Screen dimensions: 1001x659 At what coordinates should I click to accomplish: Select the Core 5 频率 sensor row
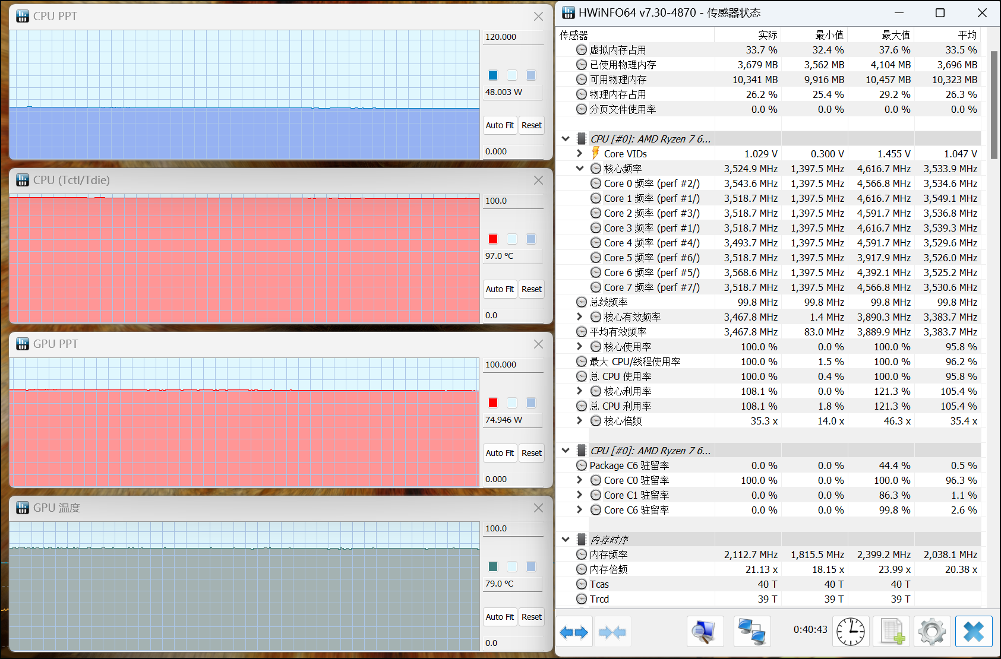[x=651, y=258]
